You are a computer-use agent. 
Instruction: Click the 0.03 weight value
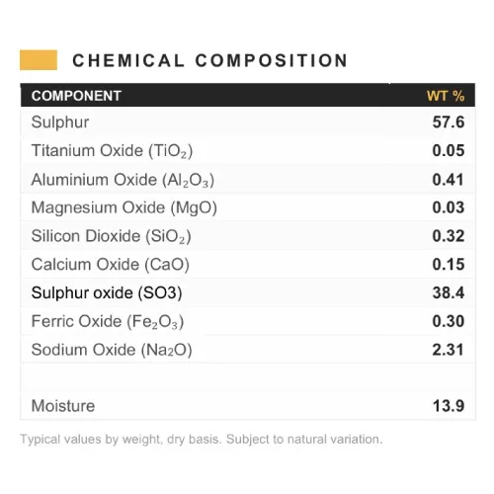pos(449,207)
